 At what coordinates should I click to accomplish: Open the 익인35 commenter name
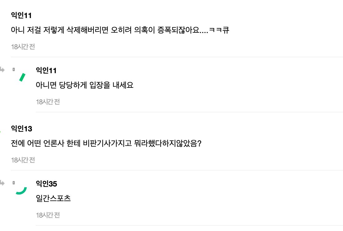point(47,184)
